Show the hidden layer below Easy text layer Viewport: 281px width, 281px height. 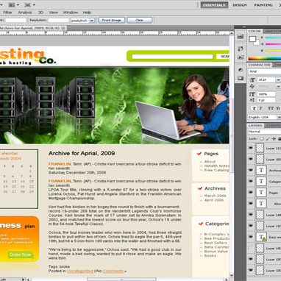251,248
